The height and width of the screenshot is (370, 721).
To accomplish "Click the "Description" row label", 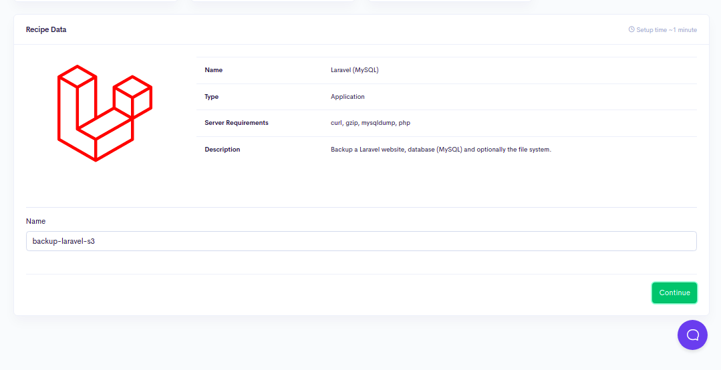I will [x=222, y=150].
